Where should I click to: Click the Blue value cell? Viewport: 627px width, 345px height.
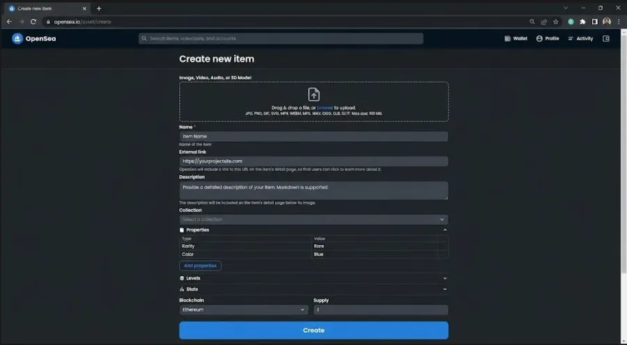coord(374,255)
